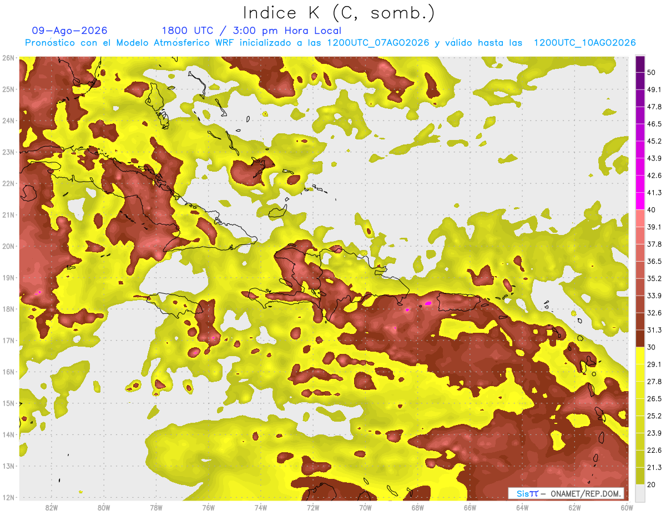Viewport: 666px width, 515px height.
Task: Click the '22N' latitude label
Action: pyautogui.click(x=8, y=183)
